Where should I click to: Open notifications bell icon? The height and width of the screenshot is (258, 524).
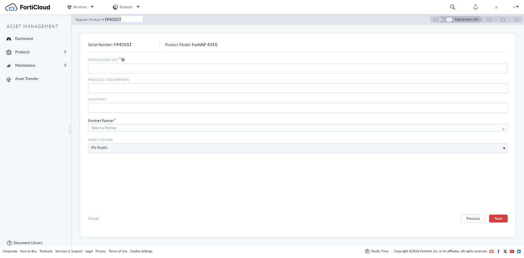pyautogui.click(x=475, y=7)
